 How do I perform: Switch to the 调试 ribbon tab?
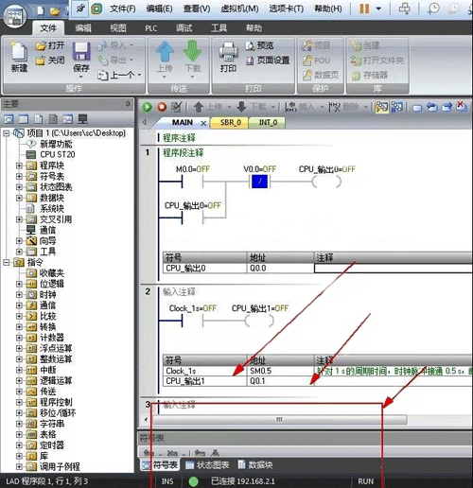coord(184,28)
